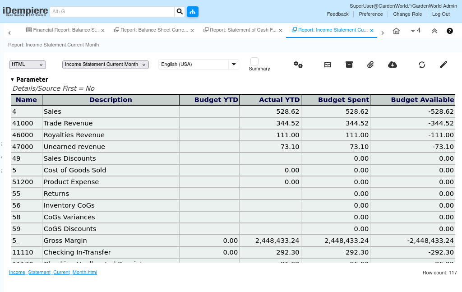
Task: Collapse the Parameter section triangle
Action: [x=12, y=79]
